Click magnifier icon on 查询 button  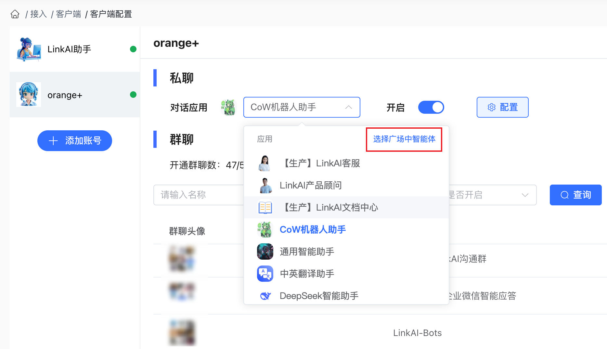[x=565, y=195]
